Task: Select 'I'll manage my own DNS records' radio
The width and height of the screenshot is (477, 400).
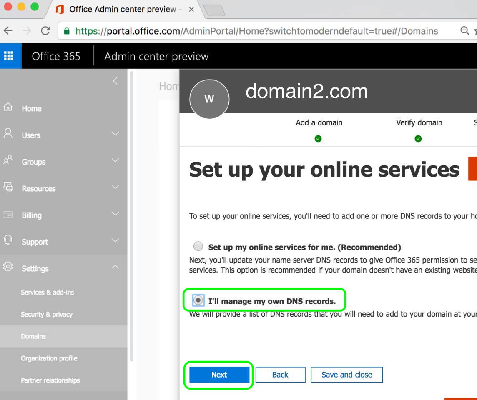Action: 198,300
